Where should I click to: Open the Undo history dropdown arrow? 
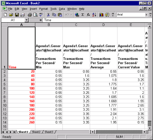click(x=71, y=15)
